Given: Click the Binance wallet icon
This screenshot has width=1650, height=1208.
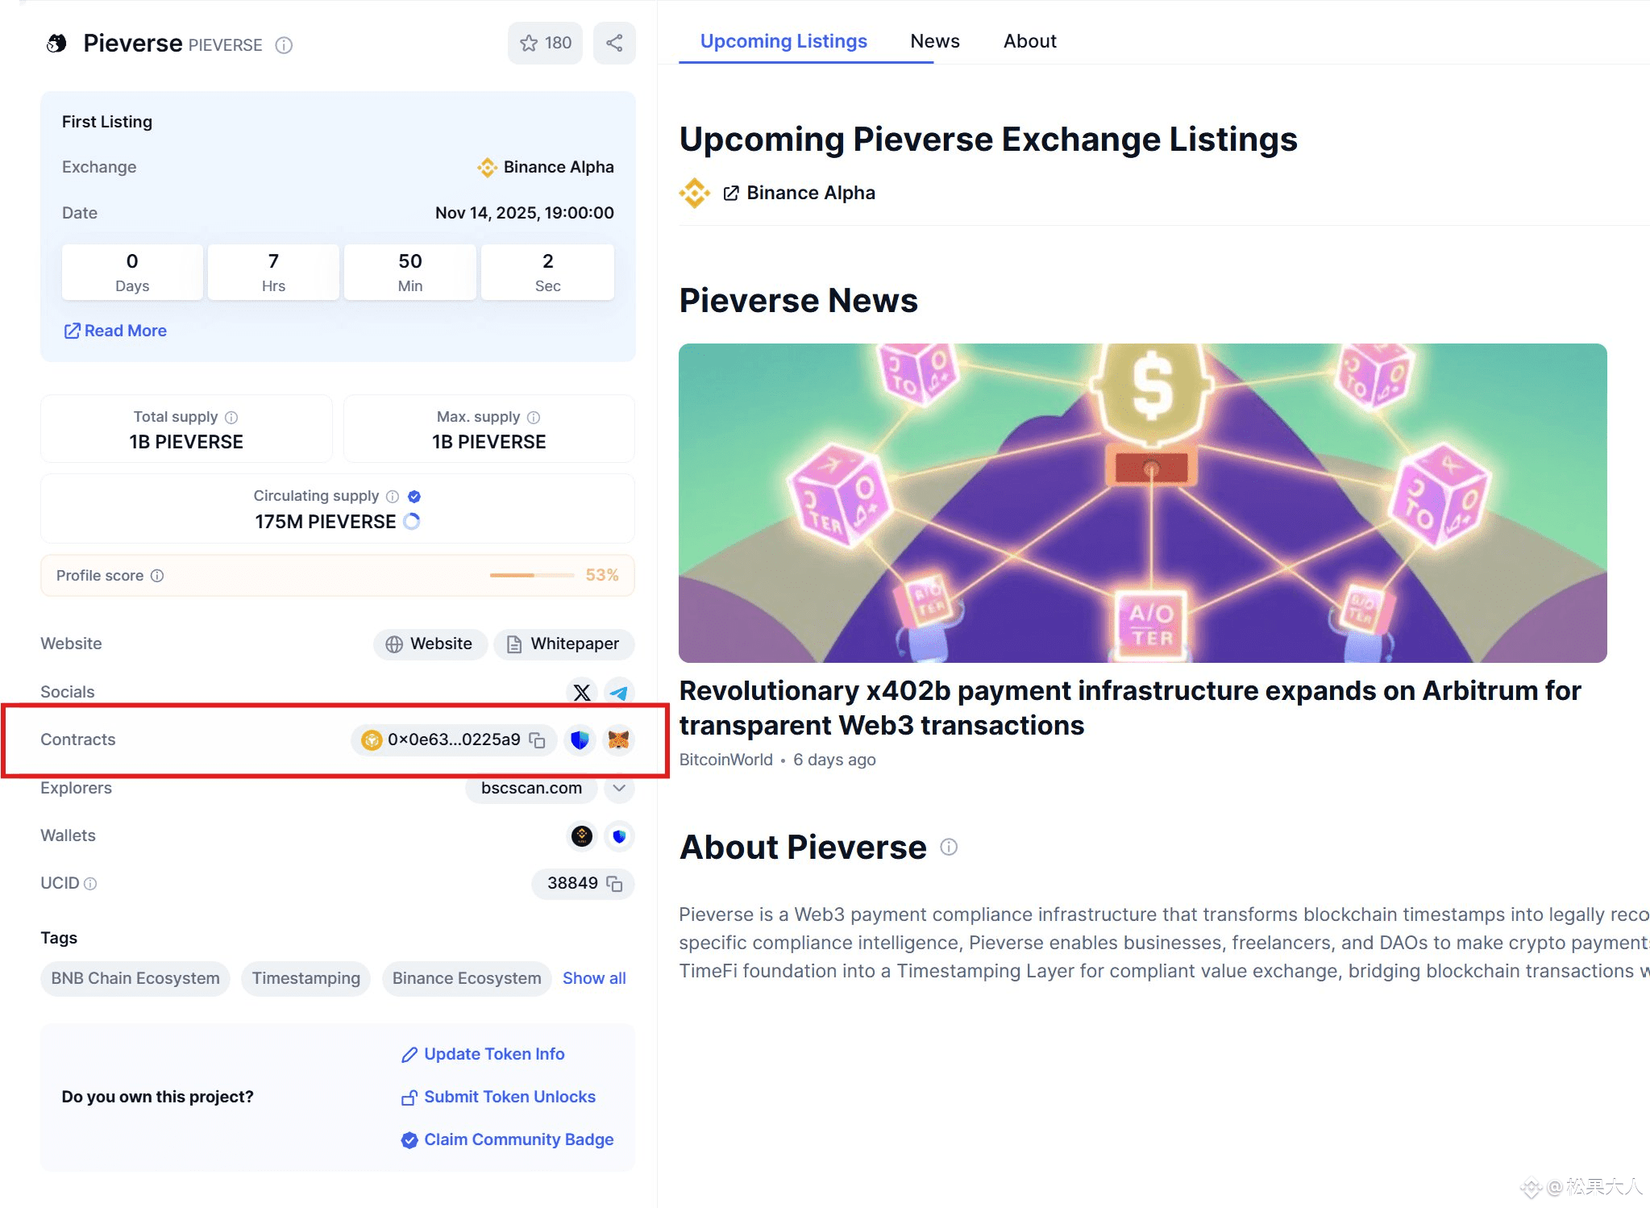Looking at the screenshot, I should pyautogui.click(x=581, y=836).
